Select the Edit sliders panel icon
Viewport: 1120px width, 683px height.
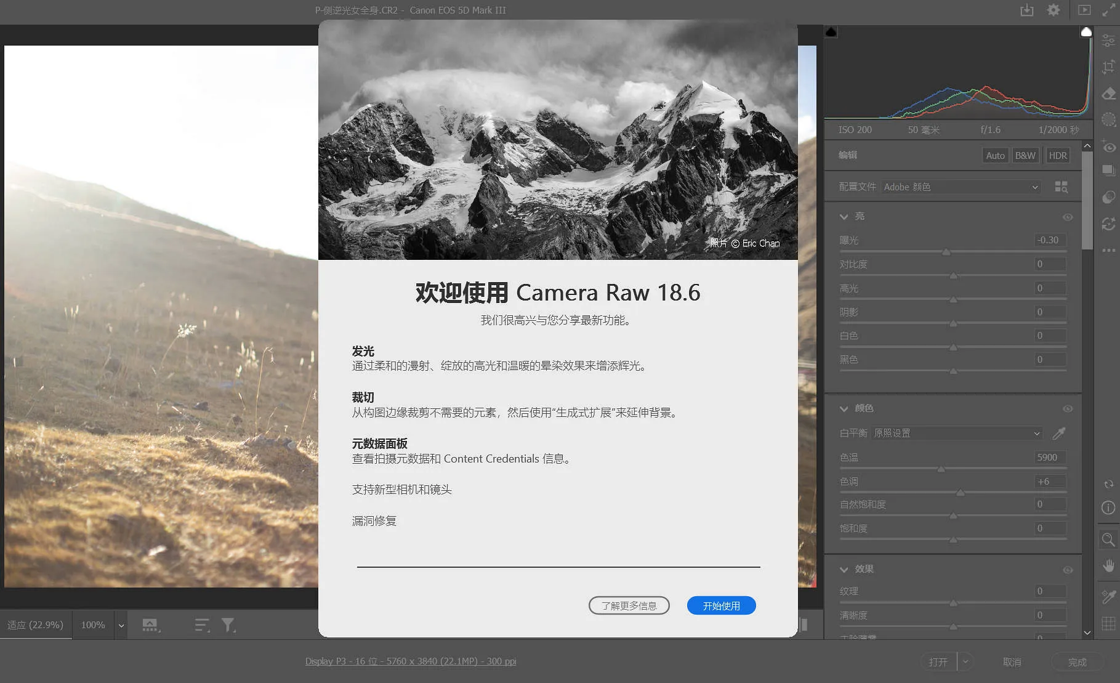pos(1108,40)
